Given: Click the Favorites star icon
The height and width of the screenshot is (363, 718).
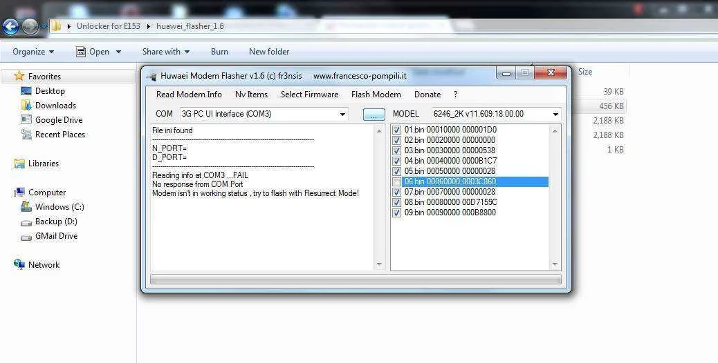Looking at the screenshot, I should pyautogui.click(x=19, y=76).
